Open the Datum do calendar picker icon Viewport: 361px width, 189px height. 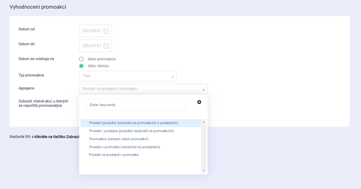106,46
